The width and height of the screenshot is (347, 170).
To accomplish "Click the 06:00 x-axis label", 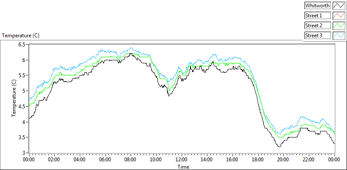I will [105, 160].
